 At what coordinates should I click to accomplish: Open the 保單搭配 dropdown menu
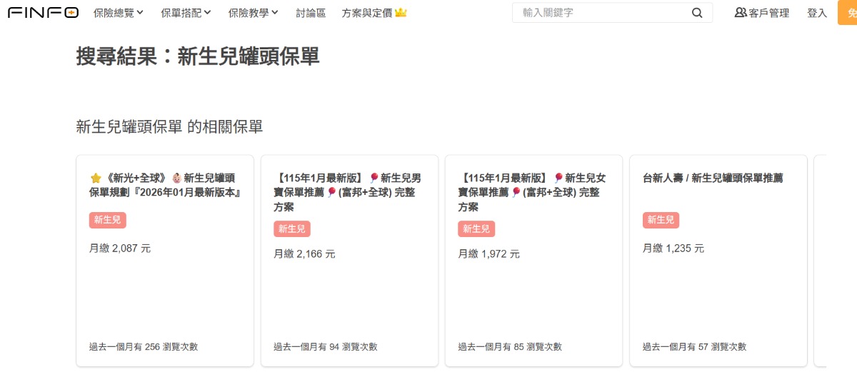(x=186, y=13)
